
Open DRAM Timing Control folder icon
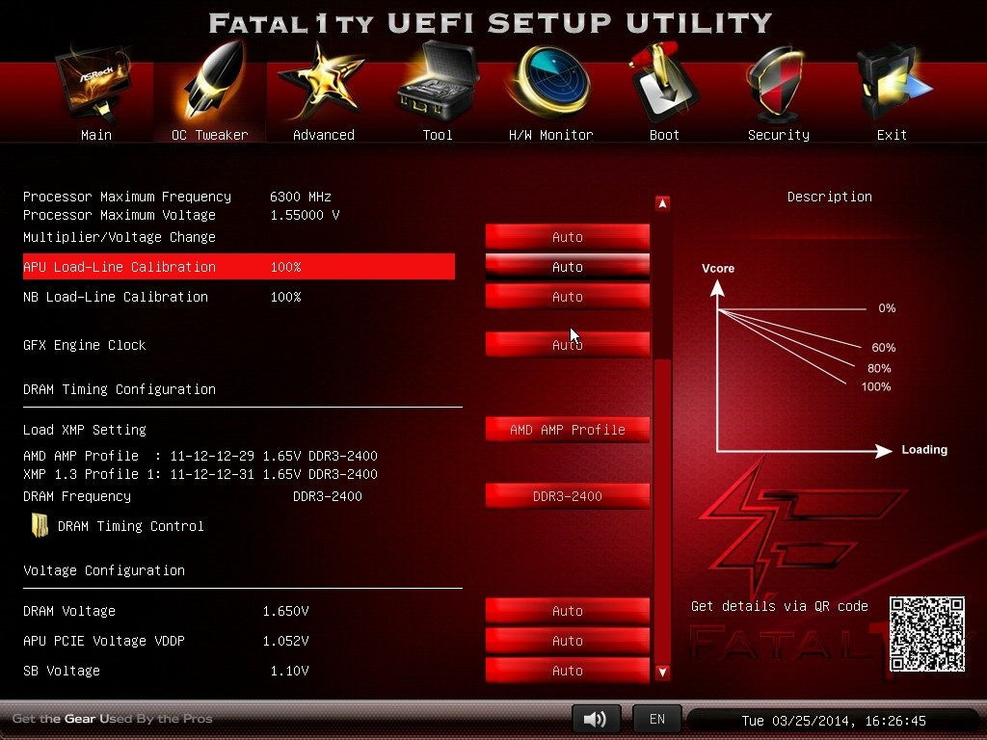click(x=40, y=525)
